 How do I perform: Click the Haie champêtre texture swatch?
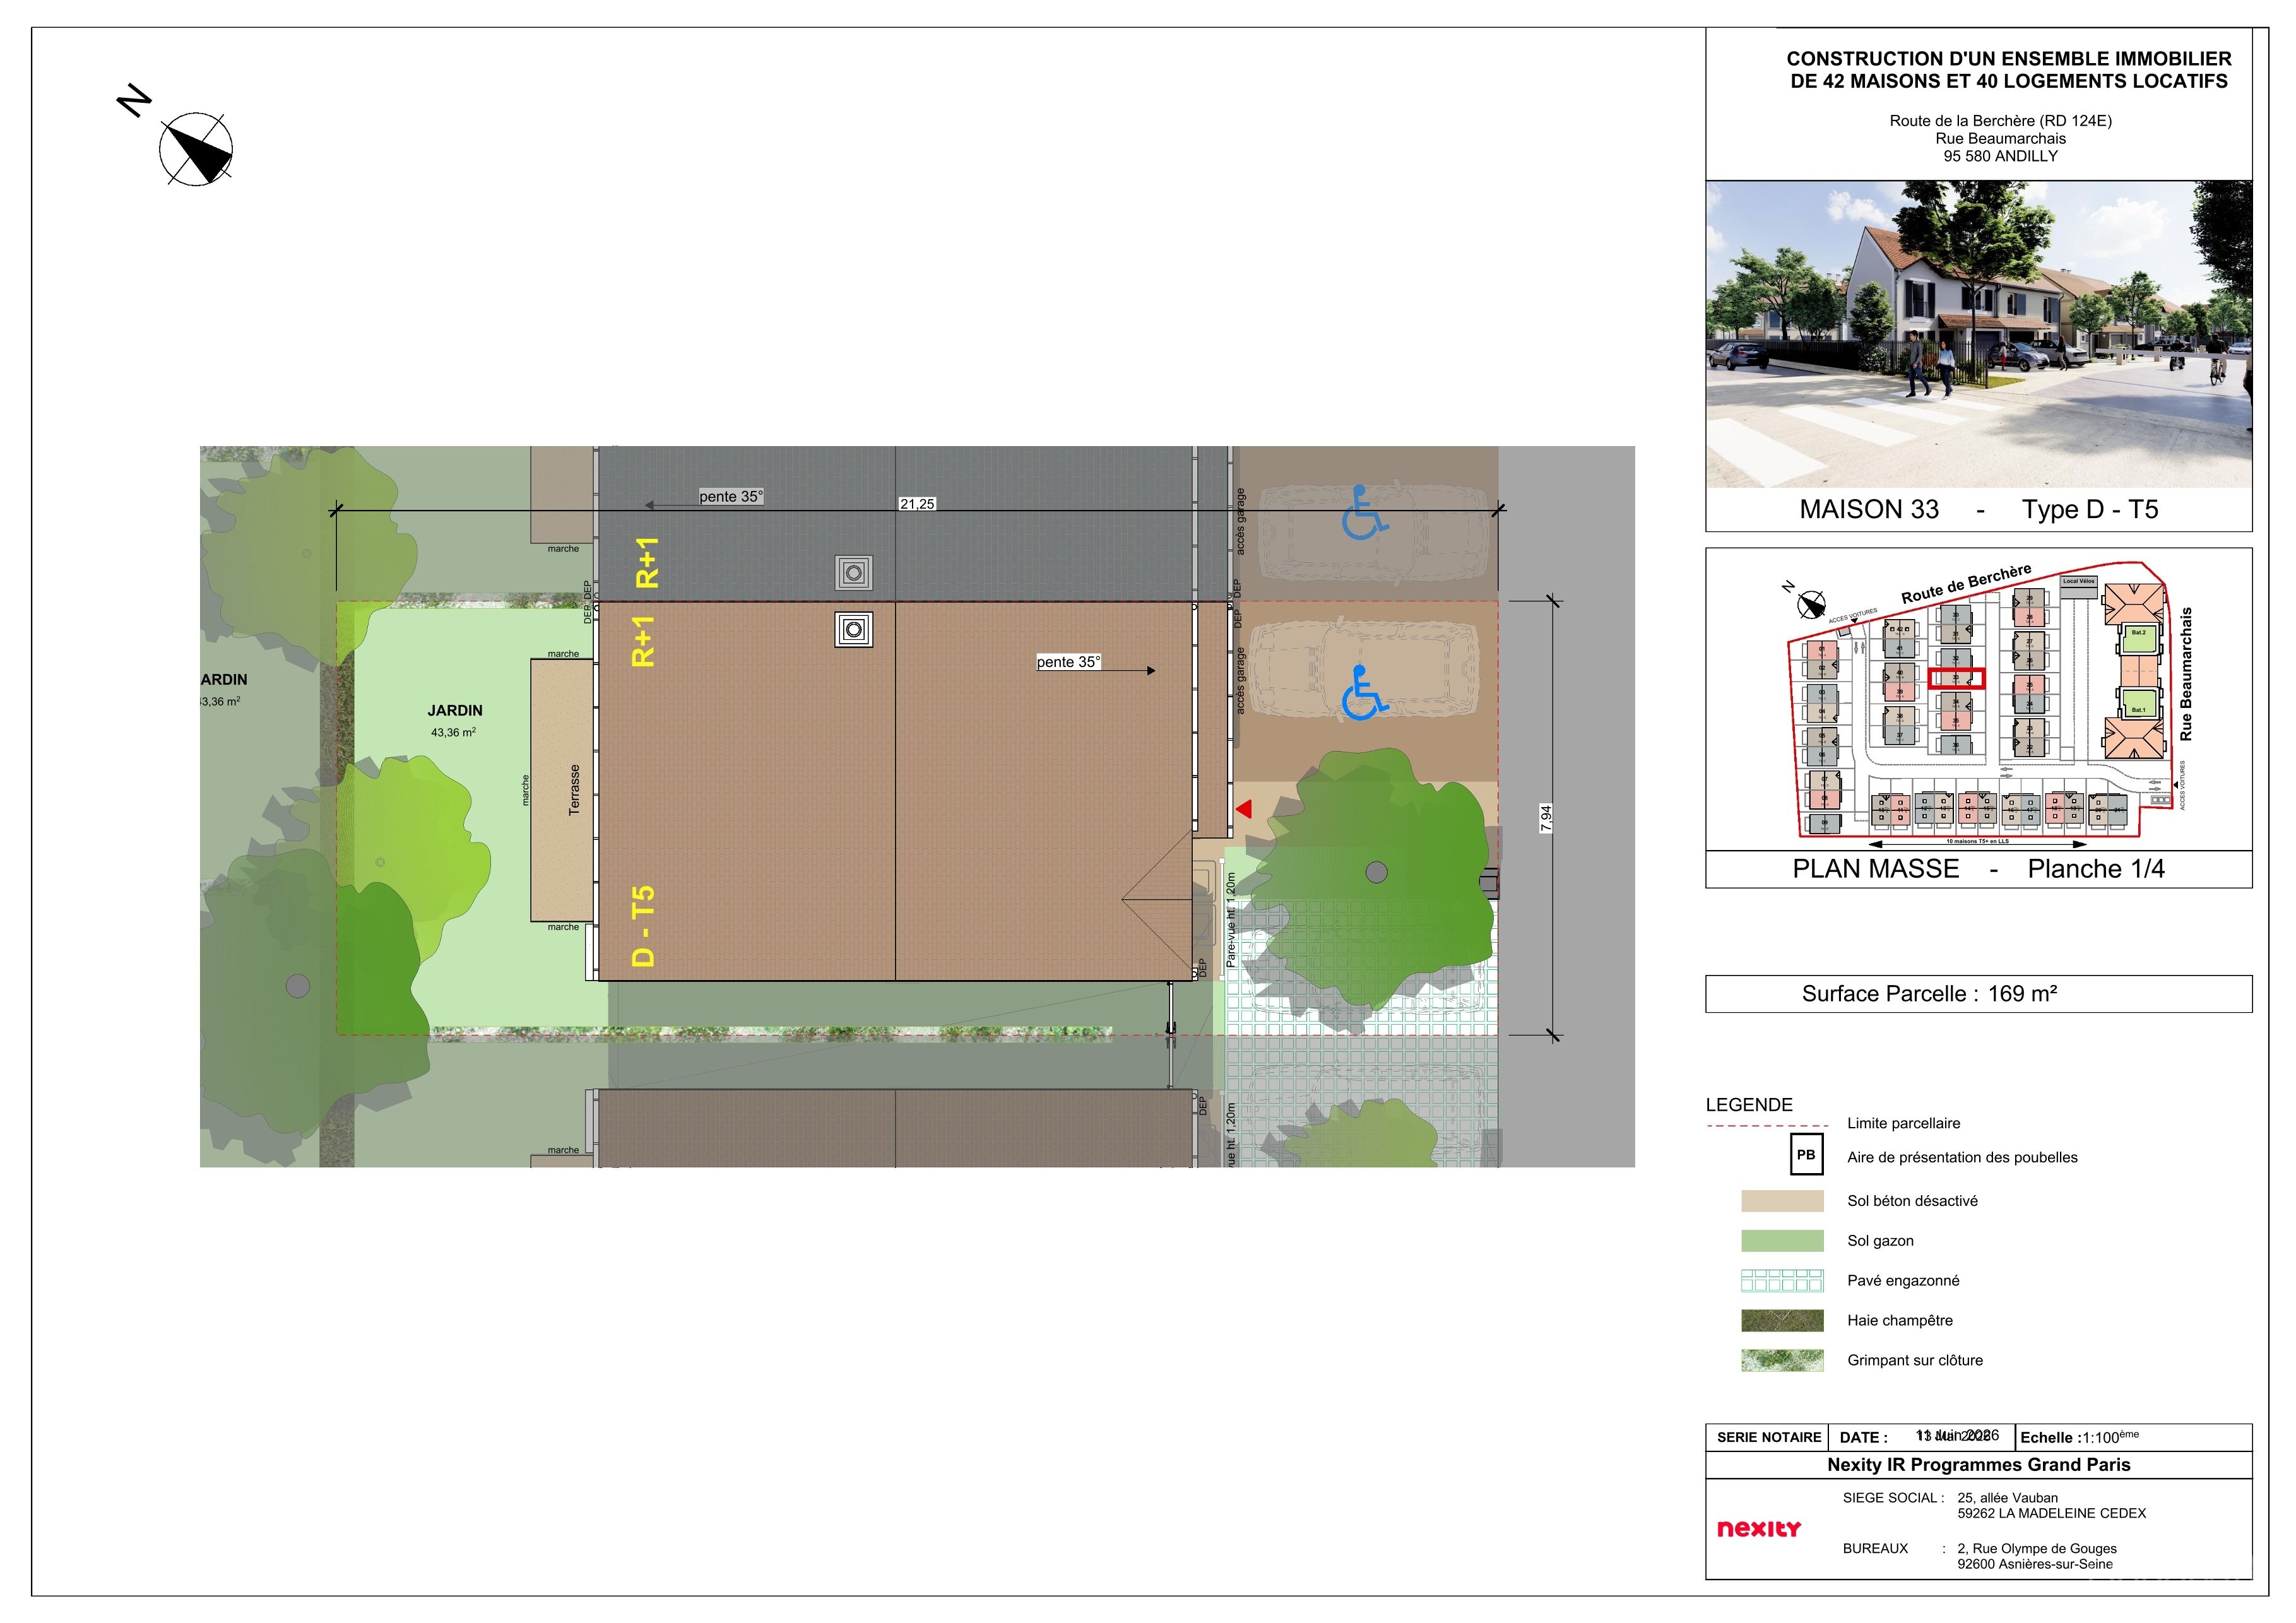tap(1782, 1321)
